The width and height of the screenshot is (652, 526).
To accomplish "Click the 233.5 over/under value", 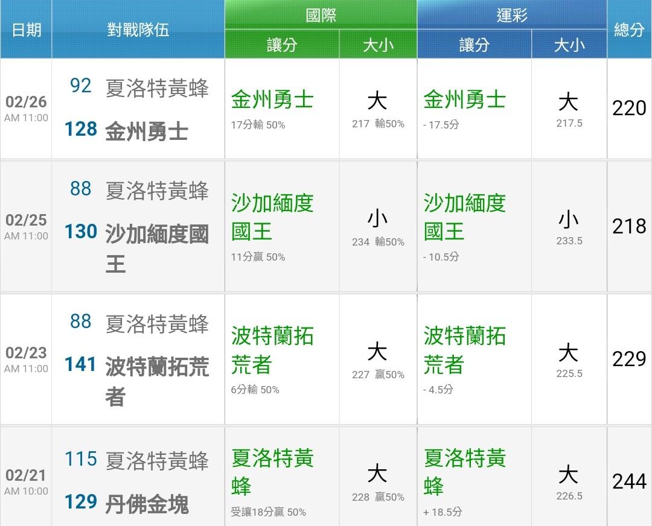I will click(569, 241).
